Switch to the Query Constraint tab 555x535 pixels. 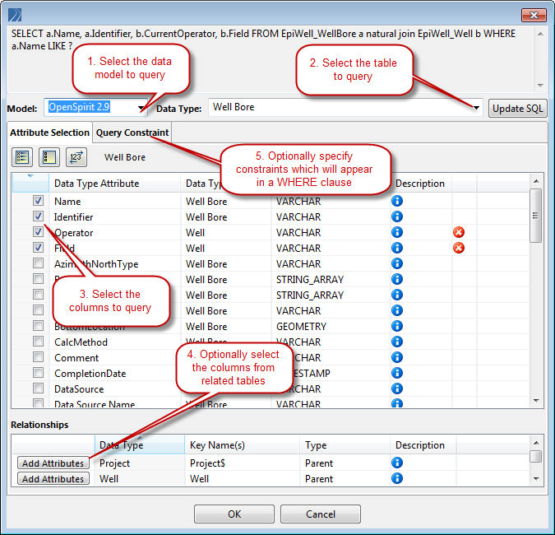click(x=132, y=133)
